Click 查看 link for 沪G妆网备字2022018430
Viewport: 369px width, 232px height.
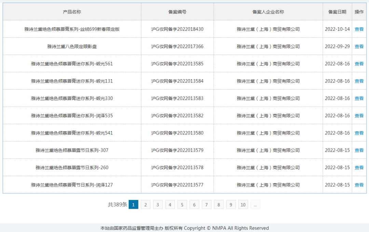point(359,29)
